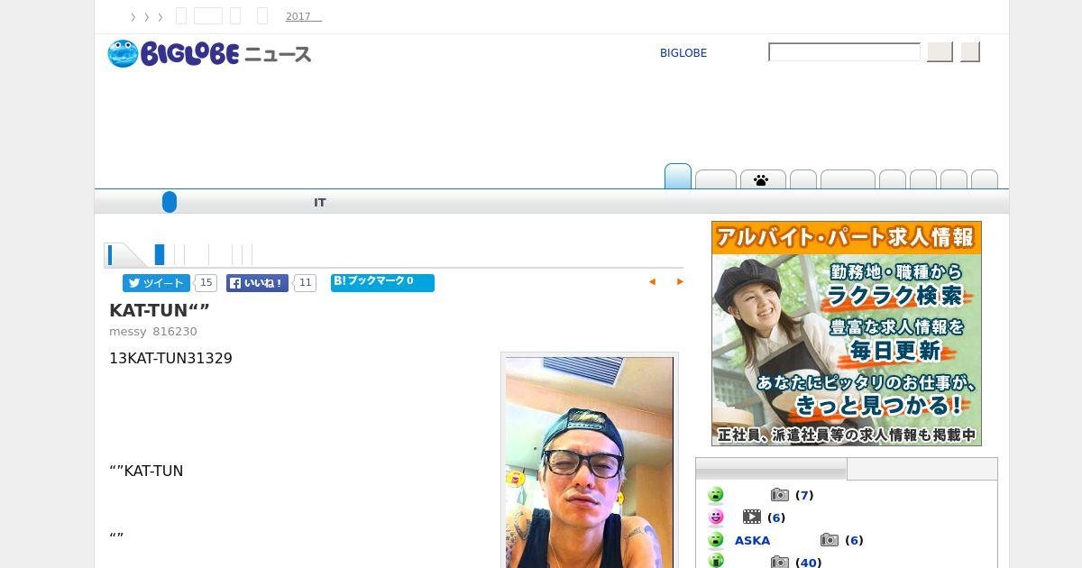Open the paw print category tab
The width and height of the screenshot is (1082, 568).
[763, 179]
